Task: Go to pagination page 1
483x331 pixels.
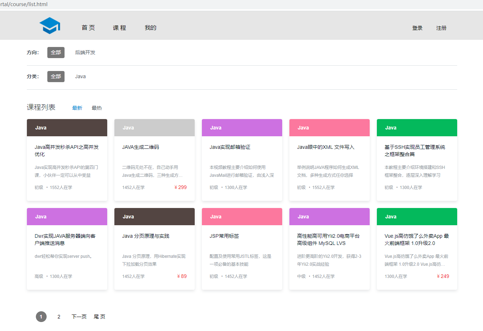Action: 41,317
